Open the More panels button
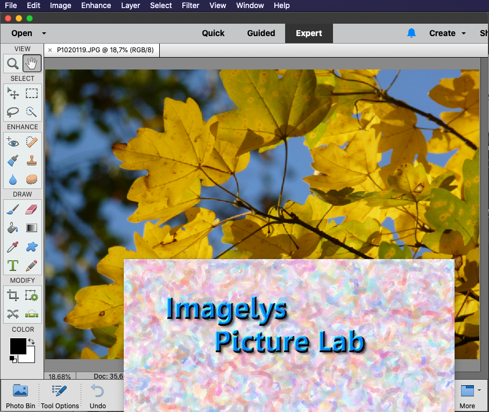This screenshot has width=489, height=412. point(467,396)
